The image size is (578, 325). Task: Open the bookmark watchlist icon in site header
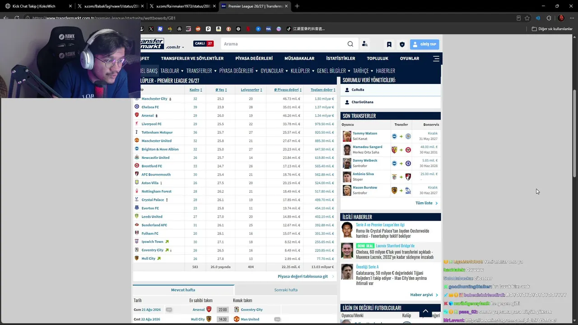[x=389, y=44]
